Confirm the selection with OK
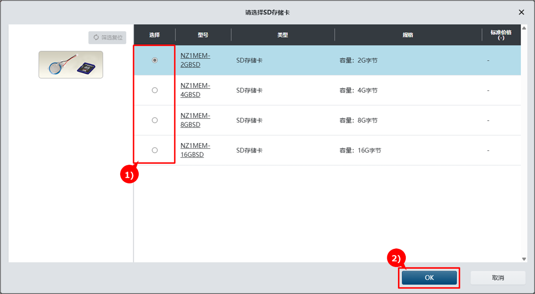This screenshot has height=294, width=535. coord(429,278)
